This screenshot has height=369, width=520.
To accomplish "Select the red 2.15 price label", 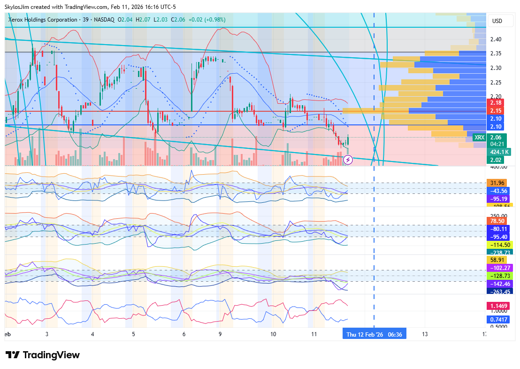I will (x=496, y=110).
